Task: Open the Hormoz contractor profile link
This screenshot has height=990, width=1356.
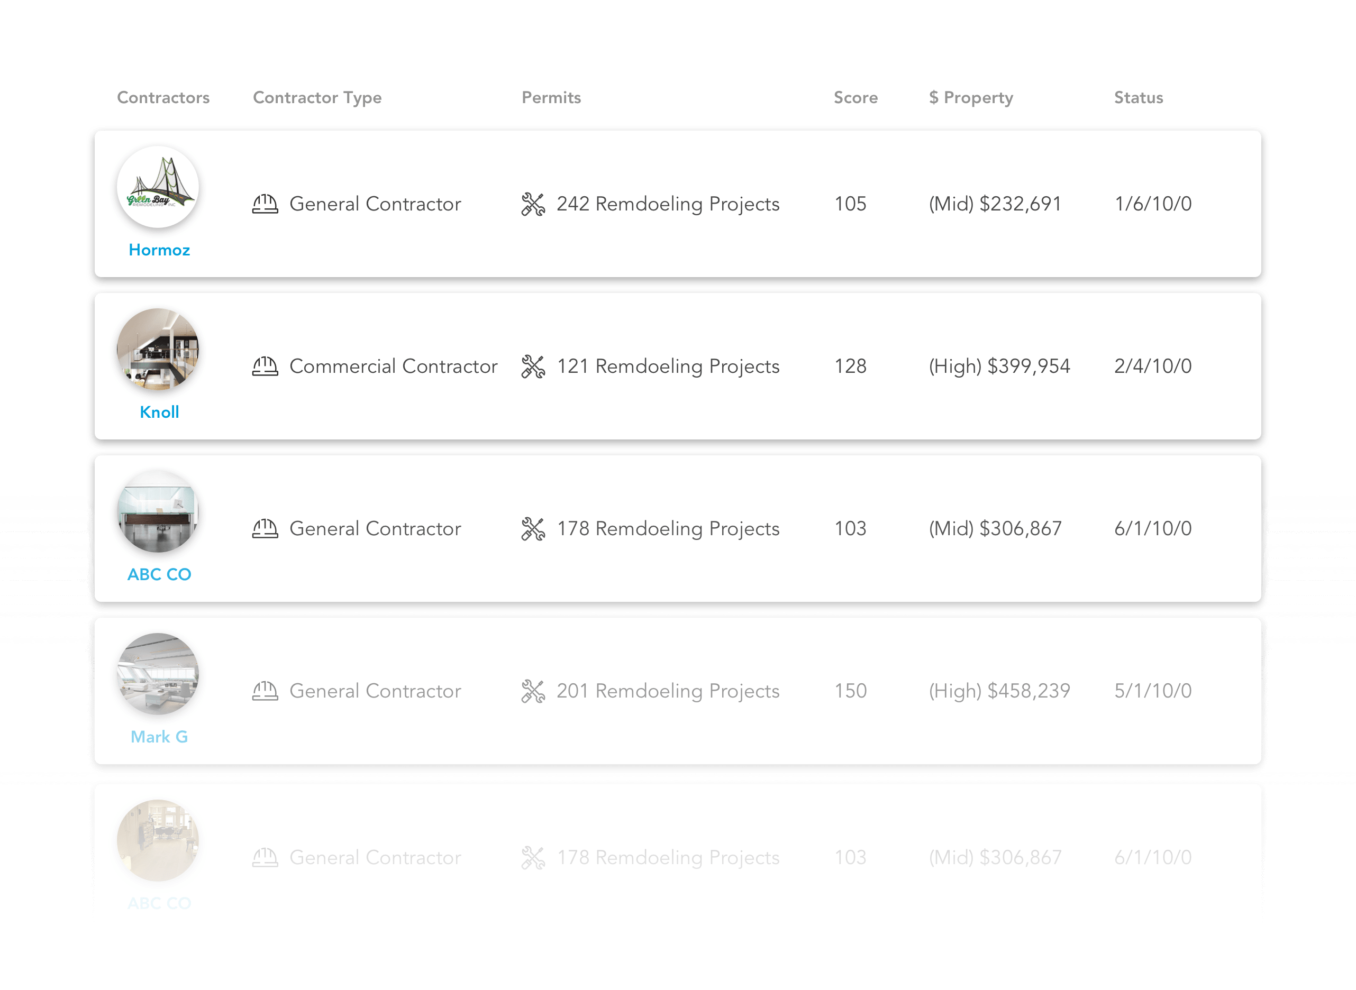Action: click(x=159, y=250)
